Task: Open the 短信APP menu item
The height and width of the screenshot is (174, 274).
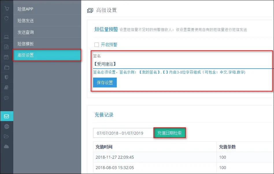Action: coord(25,9)
